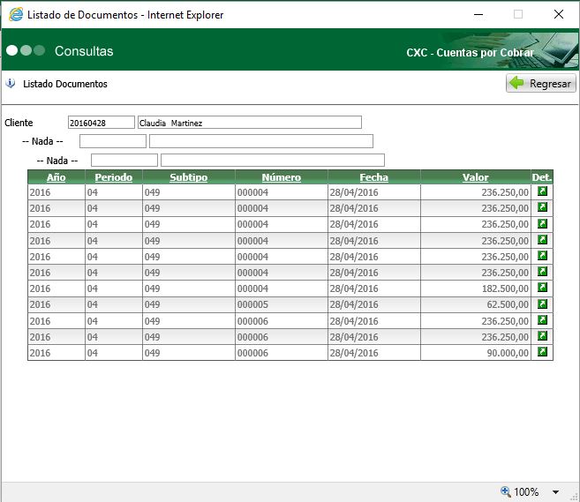Click the client name field Claudia Martinez
The height and width of the screenshot is (502, 580).
coord(250,123)
